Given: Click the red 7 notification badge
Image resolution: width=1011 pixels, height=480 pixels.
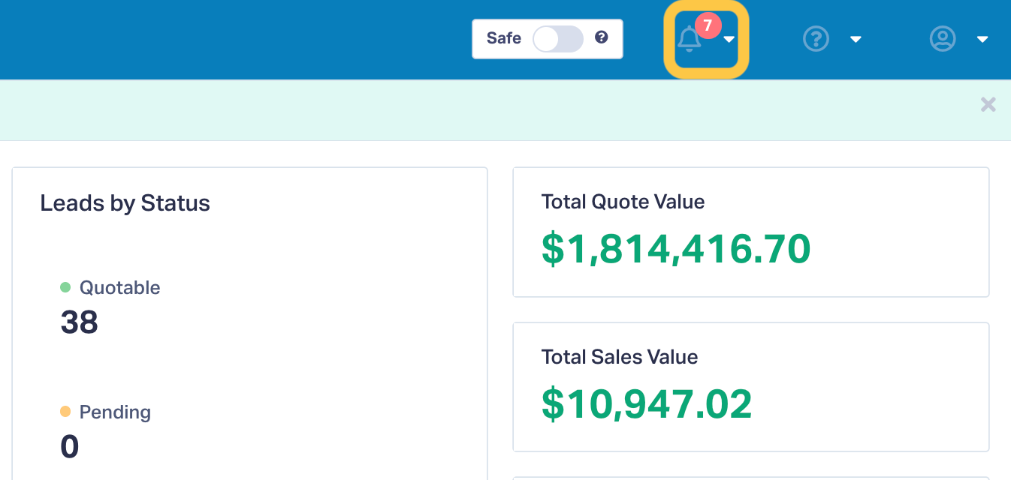Looking at the screenshot, I should coord(708,25).
